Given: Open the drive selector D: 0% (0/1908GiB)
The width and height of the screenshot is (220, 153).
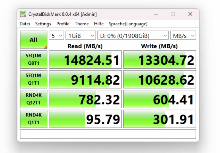Looking at the screenshot, I should tap(133, 35).
